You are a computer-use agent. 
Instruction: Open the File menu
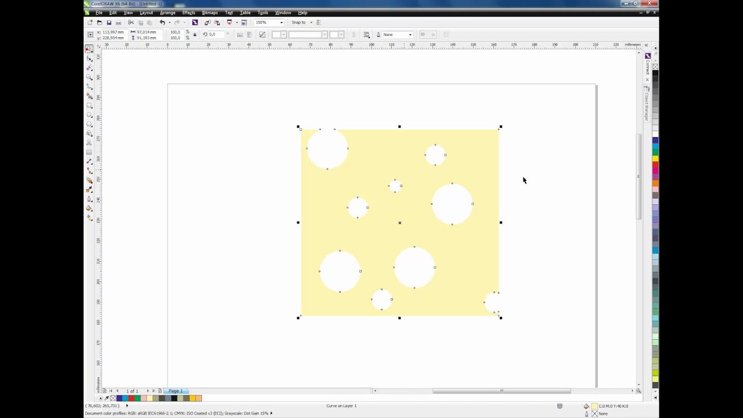click(x=99, y=13)
